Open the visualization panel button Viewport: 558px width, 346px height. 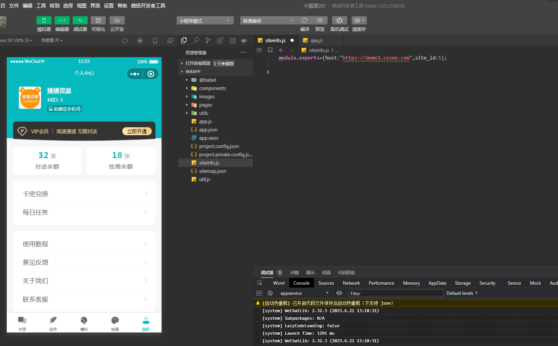point(98,20)
